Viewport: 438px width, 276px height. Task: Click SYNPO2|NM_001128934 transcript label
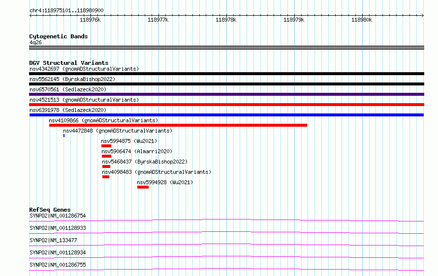pyautogui.click(x=58, y=252)
